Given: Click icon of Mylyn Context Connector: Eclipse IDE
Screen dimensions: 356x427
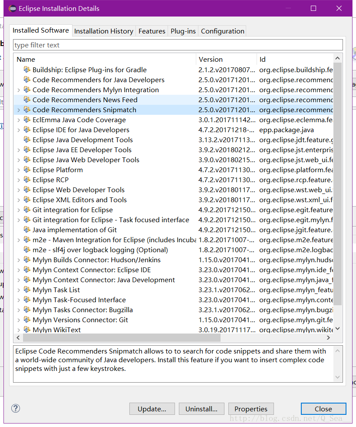Looking at the screenshot, I should tap(27, 270).
